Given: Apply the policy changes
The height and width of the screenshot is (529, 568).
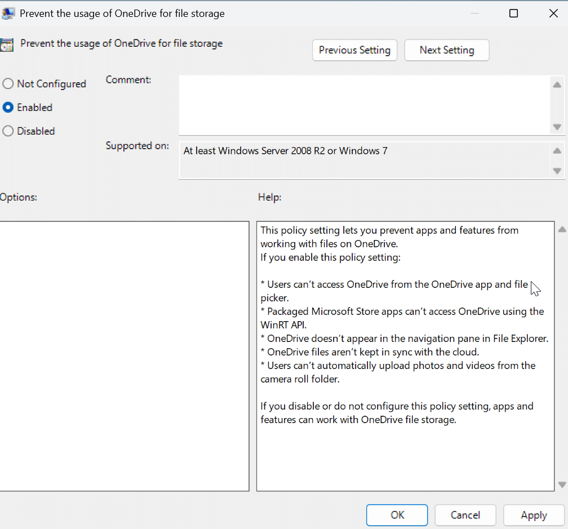Looking at the screenshot, I should (534, 515).
